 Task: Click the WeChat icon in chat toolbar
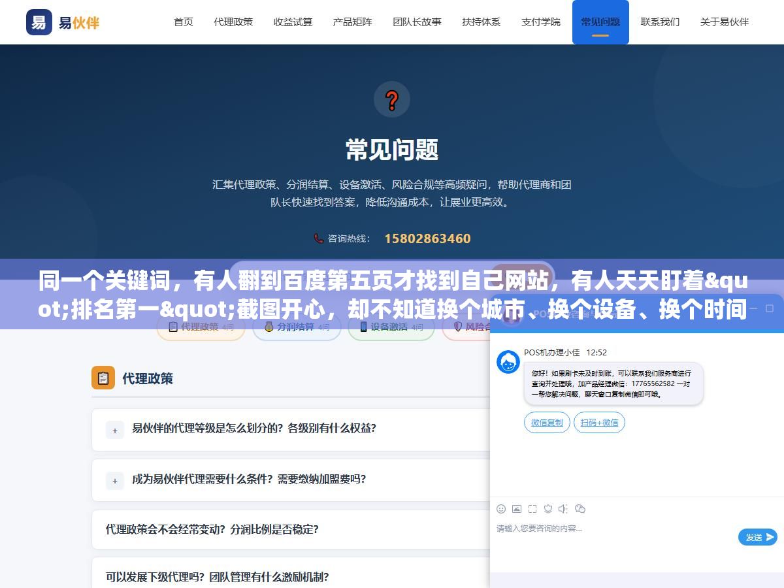pyautogui.click(x=580, y=509)
